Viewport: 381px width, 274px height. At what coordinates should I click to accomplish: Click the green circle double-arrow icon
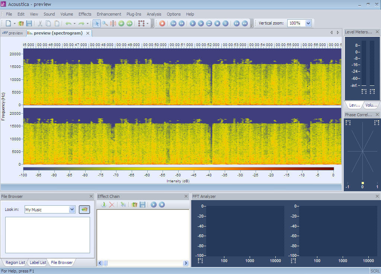(x=129, y=23)
